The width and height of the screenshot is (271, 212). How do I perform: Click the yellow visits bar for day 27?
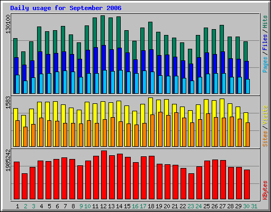[x=222, y=108]
